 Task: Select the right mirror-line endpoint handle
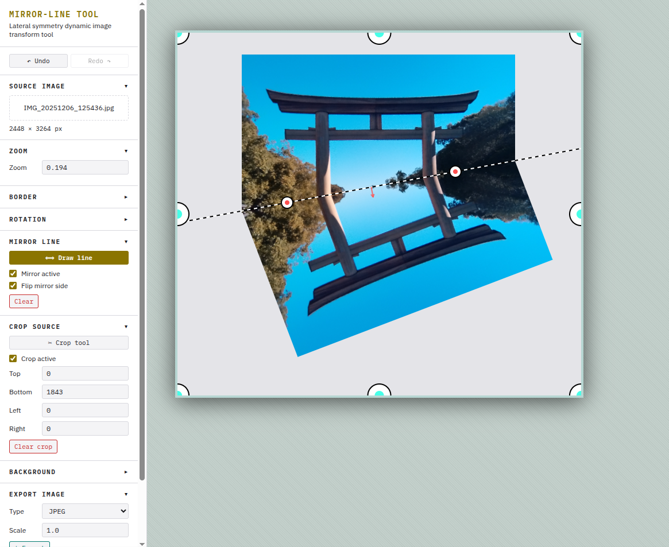[455, 172]
